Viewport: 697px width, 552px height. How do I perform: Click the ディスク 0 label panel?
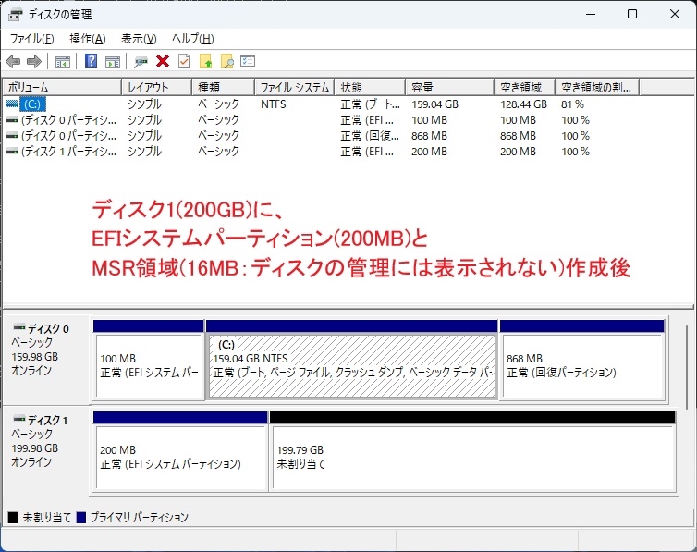(x=46, y=360)
